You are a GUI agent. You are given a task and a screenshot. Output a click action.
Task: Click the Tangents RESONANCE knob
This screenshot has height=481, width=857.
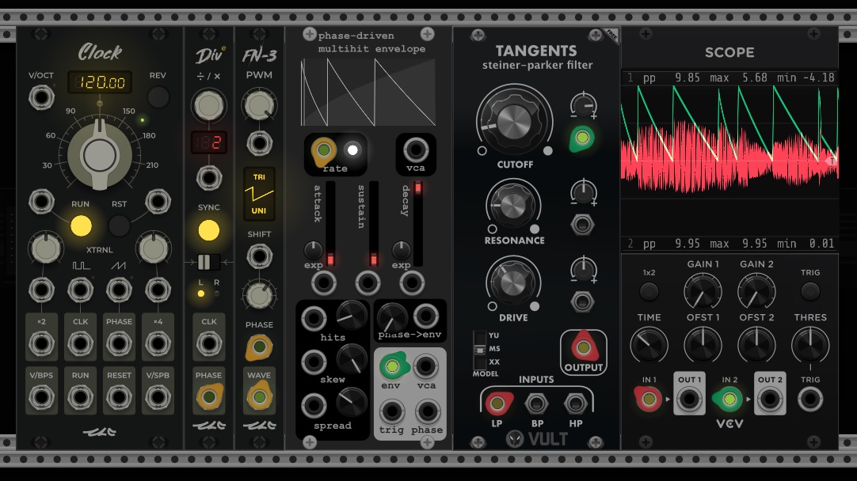[x=513, y=205]
